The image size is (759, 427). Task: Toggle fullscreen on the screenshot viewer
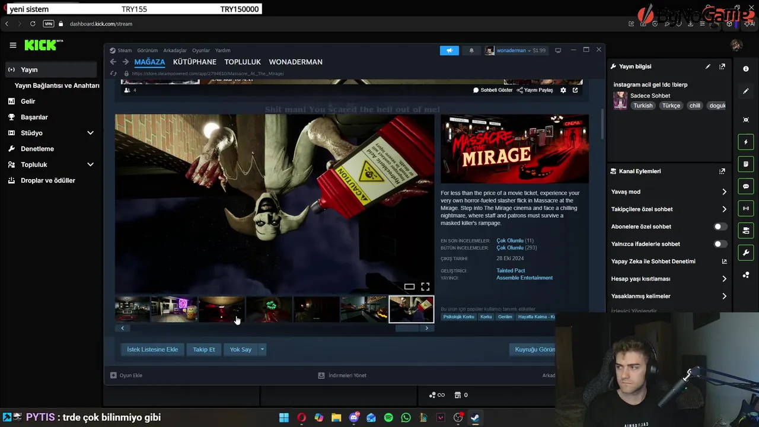425,287
